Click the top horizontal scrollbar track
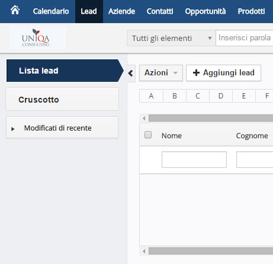The height and width of the screenshot is (264, 273). click(211, 118)
